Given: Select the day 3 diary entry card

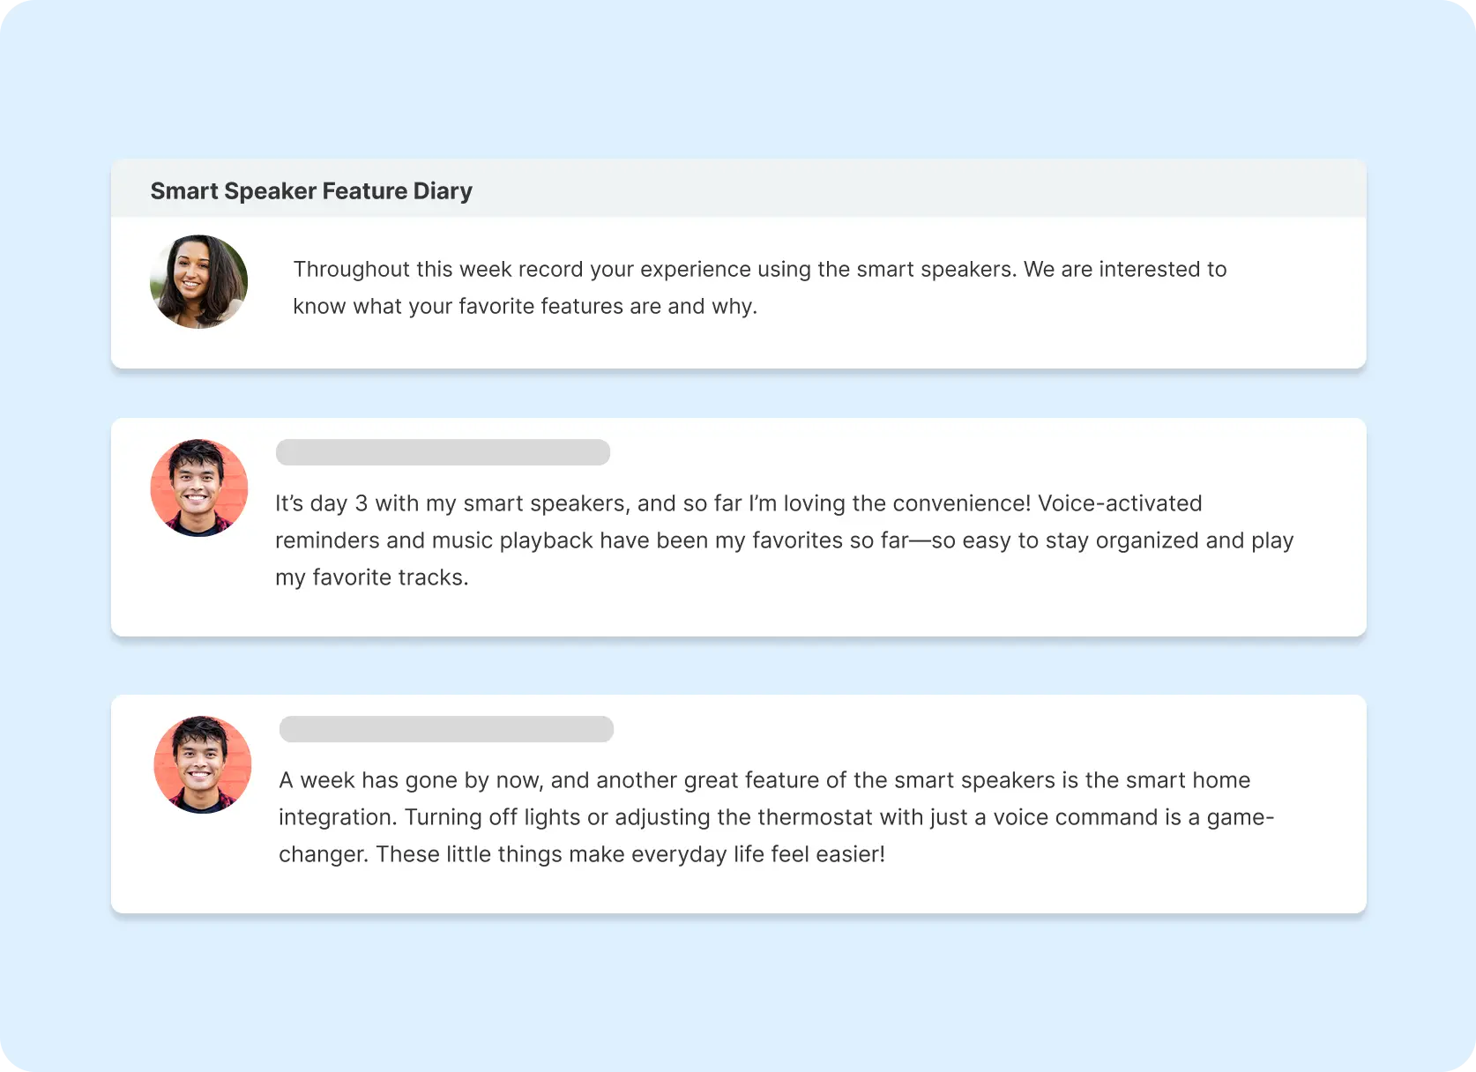Looking at the screenshot, I should coord(739,527).
